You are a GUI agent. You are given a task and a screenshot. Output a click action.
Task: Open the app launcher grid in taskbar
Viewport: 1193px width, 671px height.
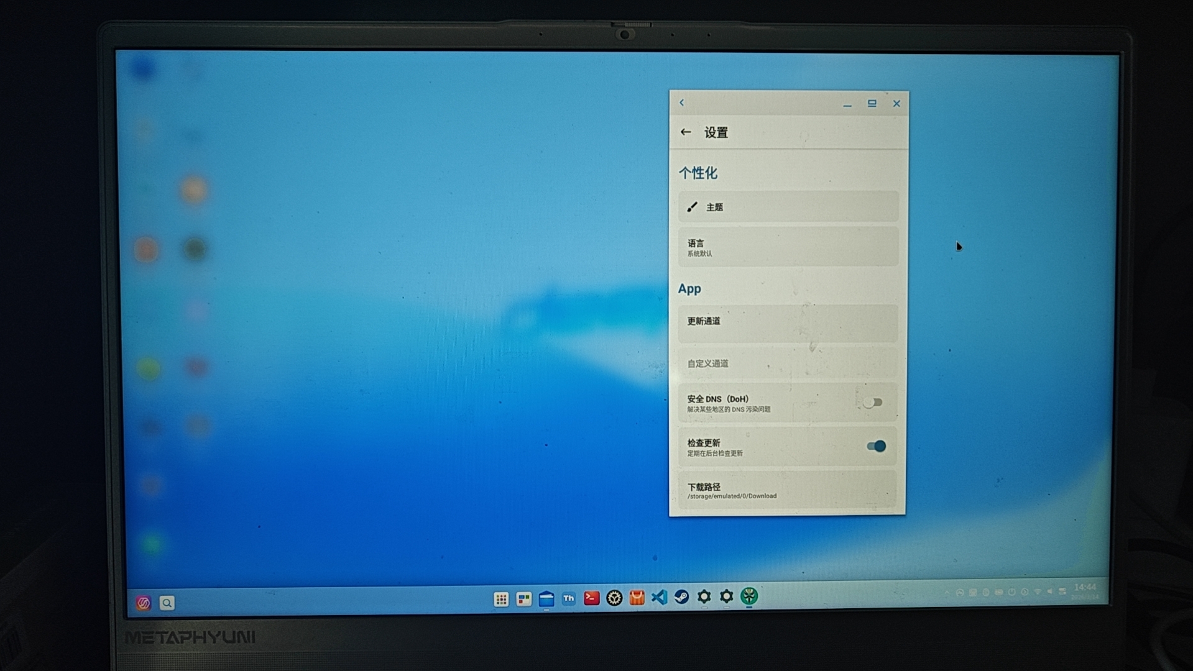(501, 599)
